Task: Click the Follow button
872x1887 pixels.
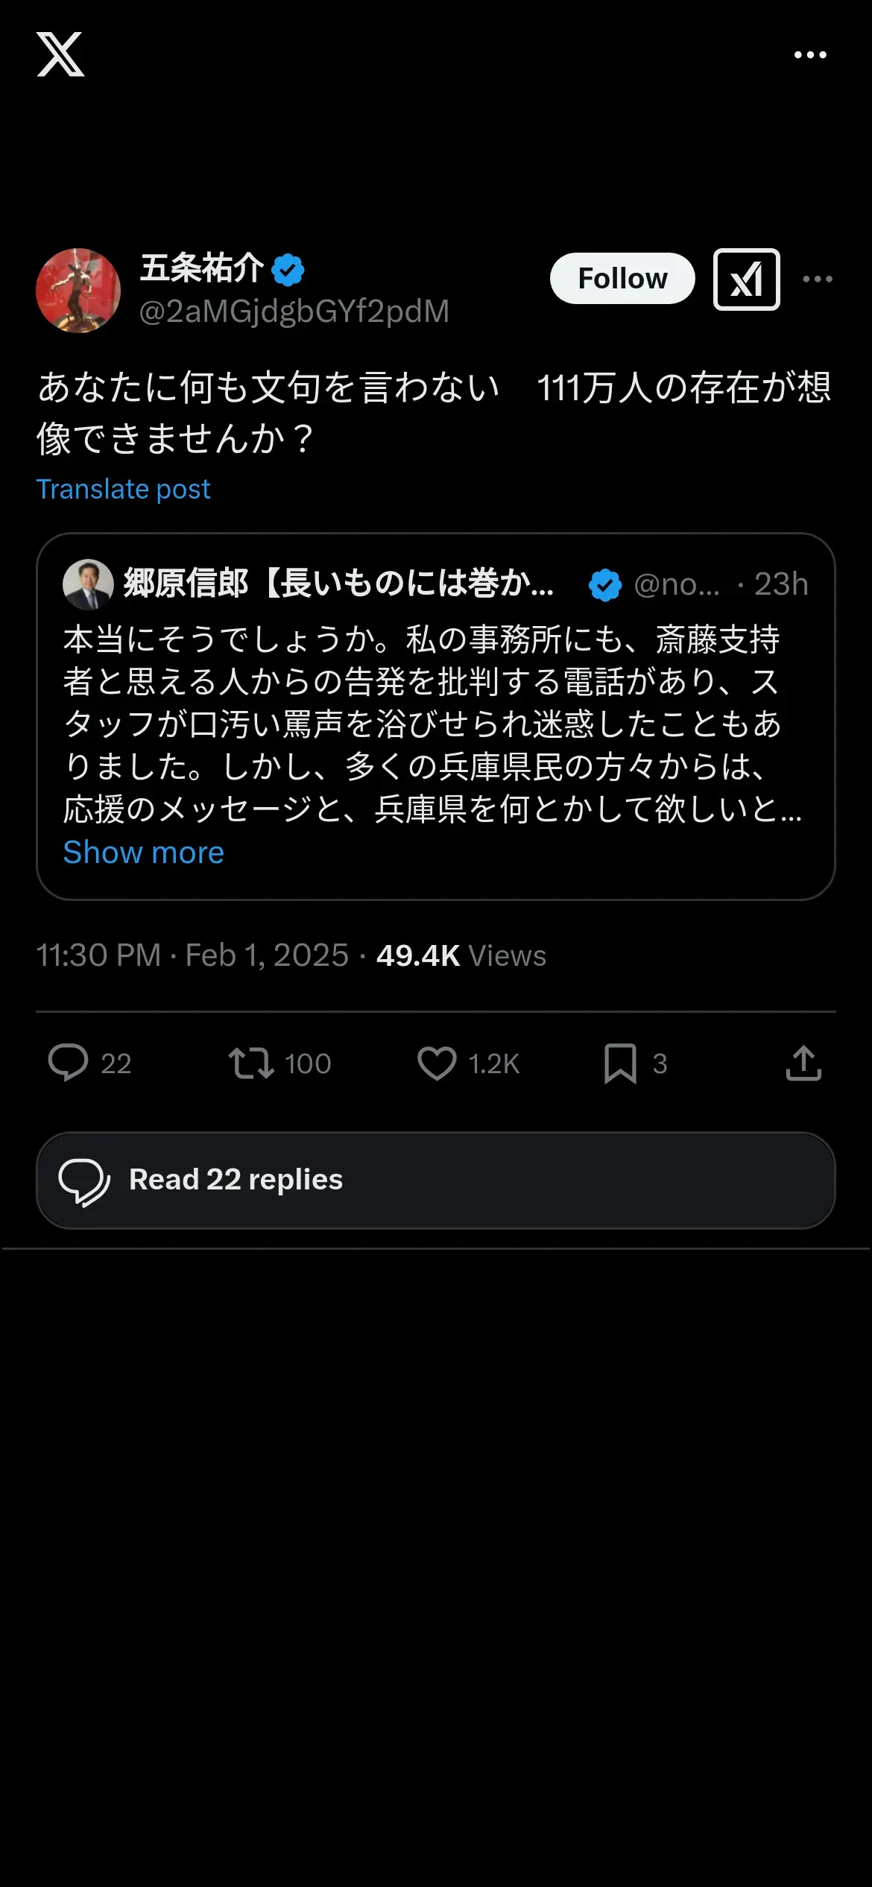Action: tap(622, 279)
